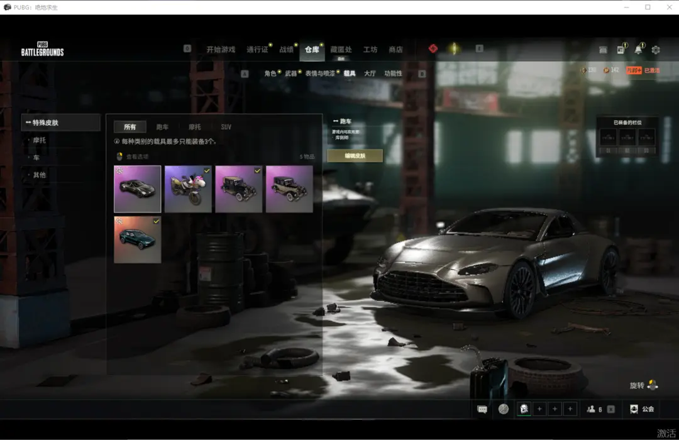This screenshot has width=679, height=440.
Task: Open the 藏匿处 hideout menu
Action: 341,50
